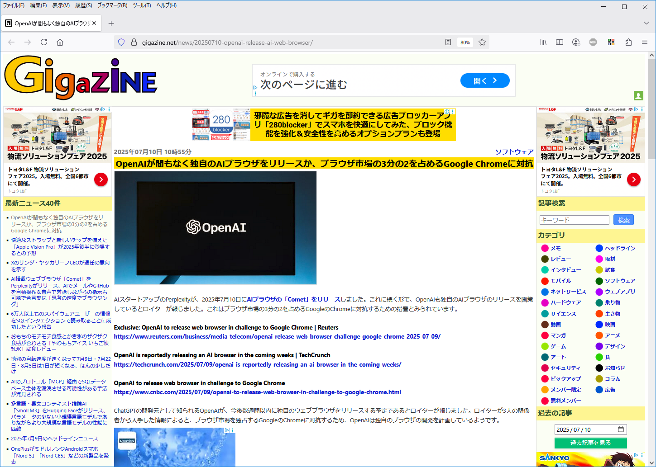
Task: Open the ブックマーク(B) menu
Action: 112,5
